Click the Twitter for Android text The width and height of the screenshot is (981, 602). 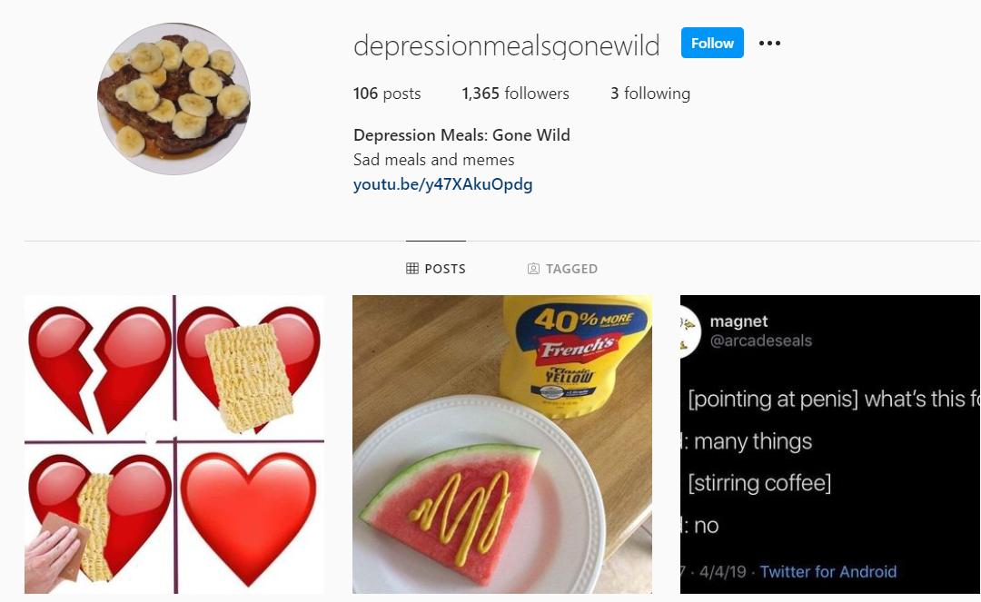pyautogui.click(x=828, y=571)
